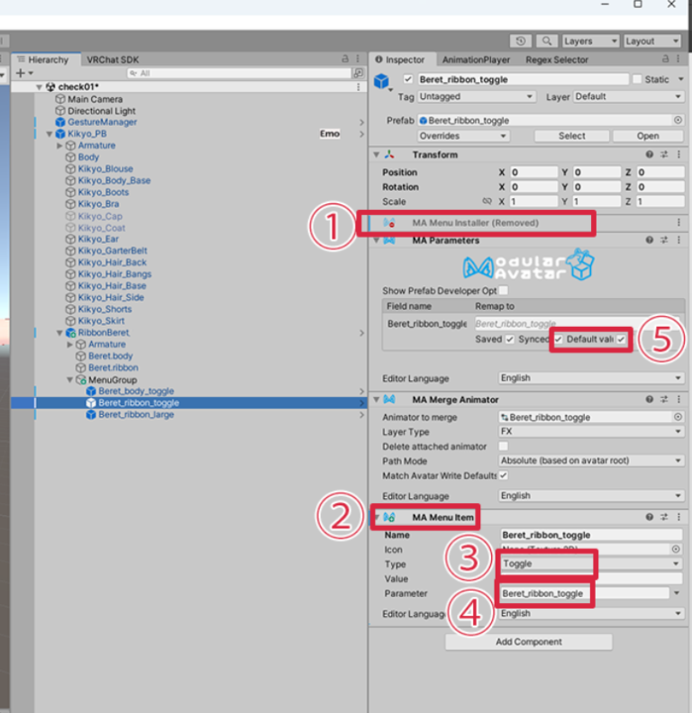Click the Hierarchy panel lock icon
The image size is (692, 713).
(345, 59)
